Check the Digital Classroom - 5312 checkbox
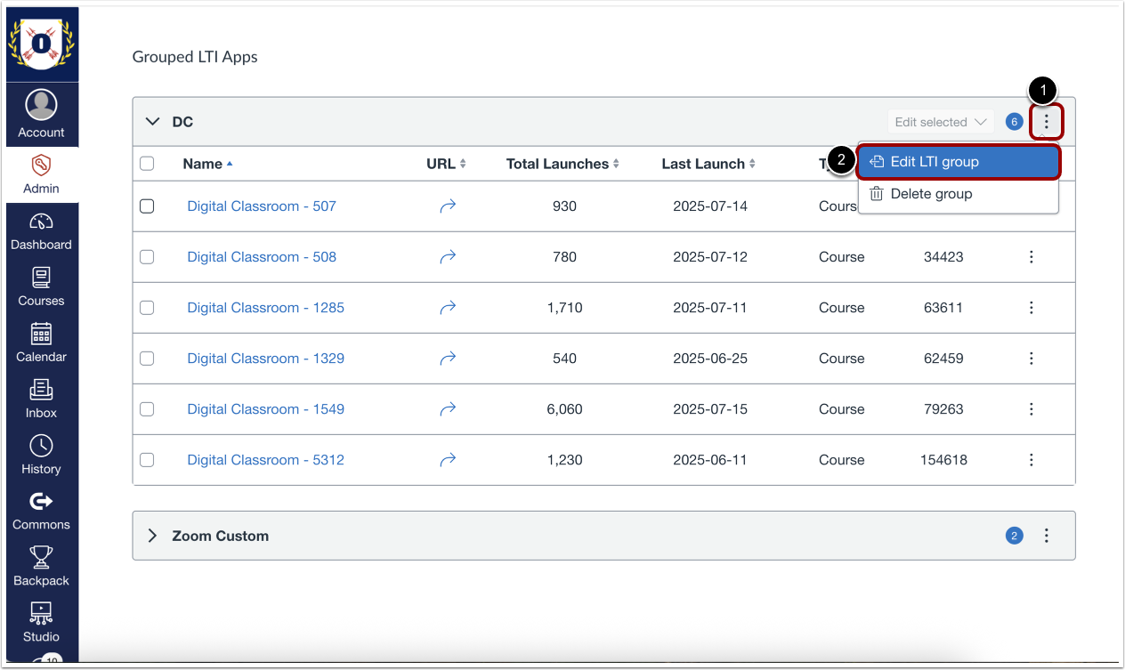Screen dimensions: 1125x670 click(x=147, y=460)
